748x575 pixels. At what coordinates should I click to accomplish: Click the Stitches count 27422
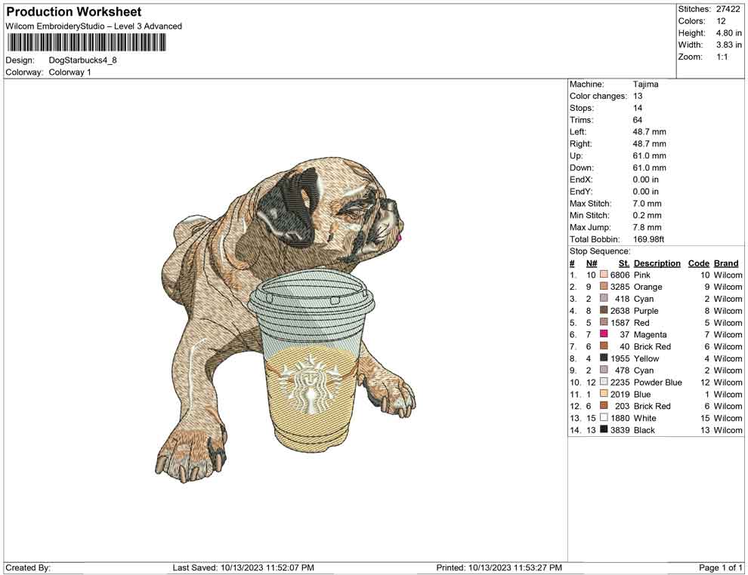coord(728,9)
